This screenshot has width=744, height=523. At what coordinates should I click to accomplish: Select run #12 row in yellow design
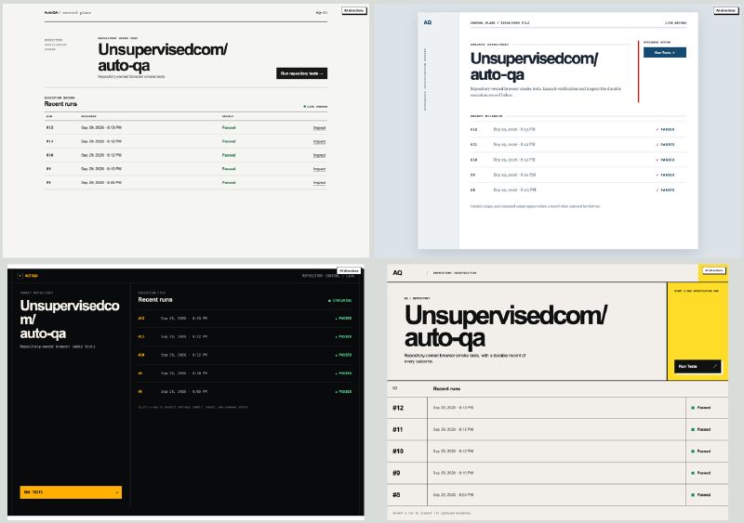557,408
